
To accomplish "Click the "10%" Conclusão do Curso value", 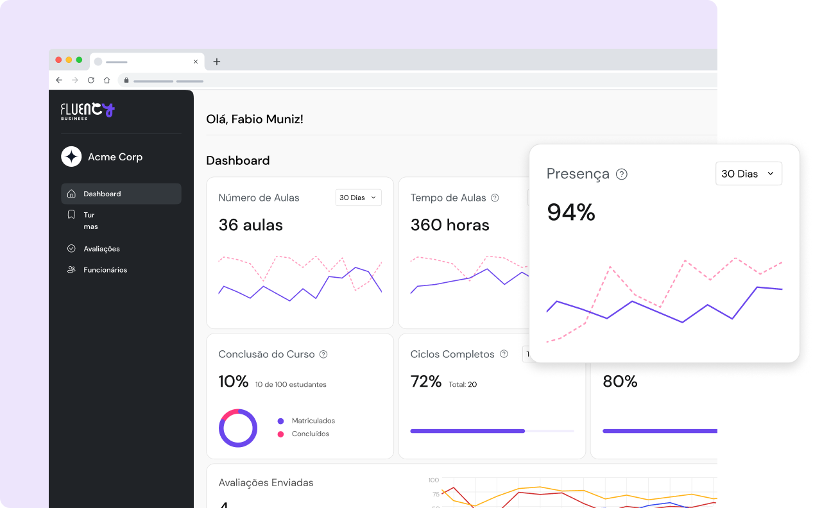I will 234,382.
